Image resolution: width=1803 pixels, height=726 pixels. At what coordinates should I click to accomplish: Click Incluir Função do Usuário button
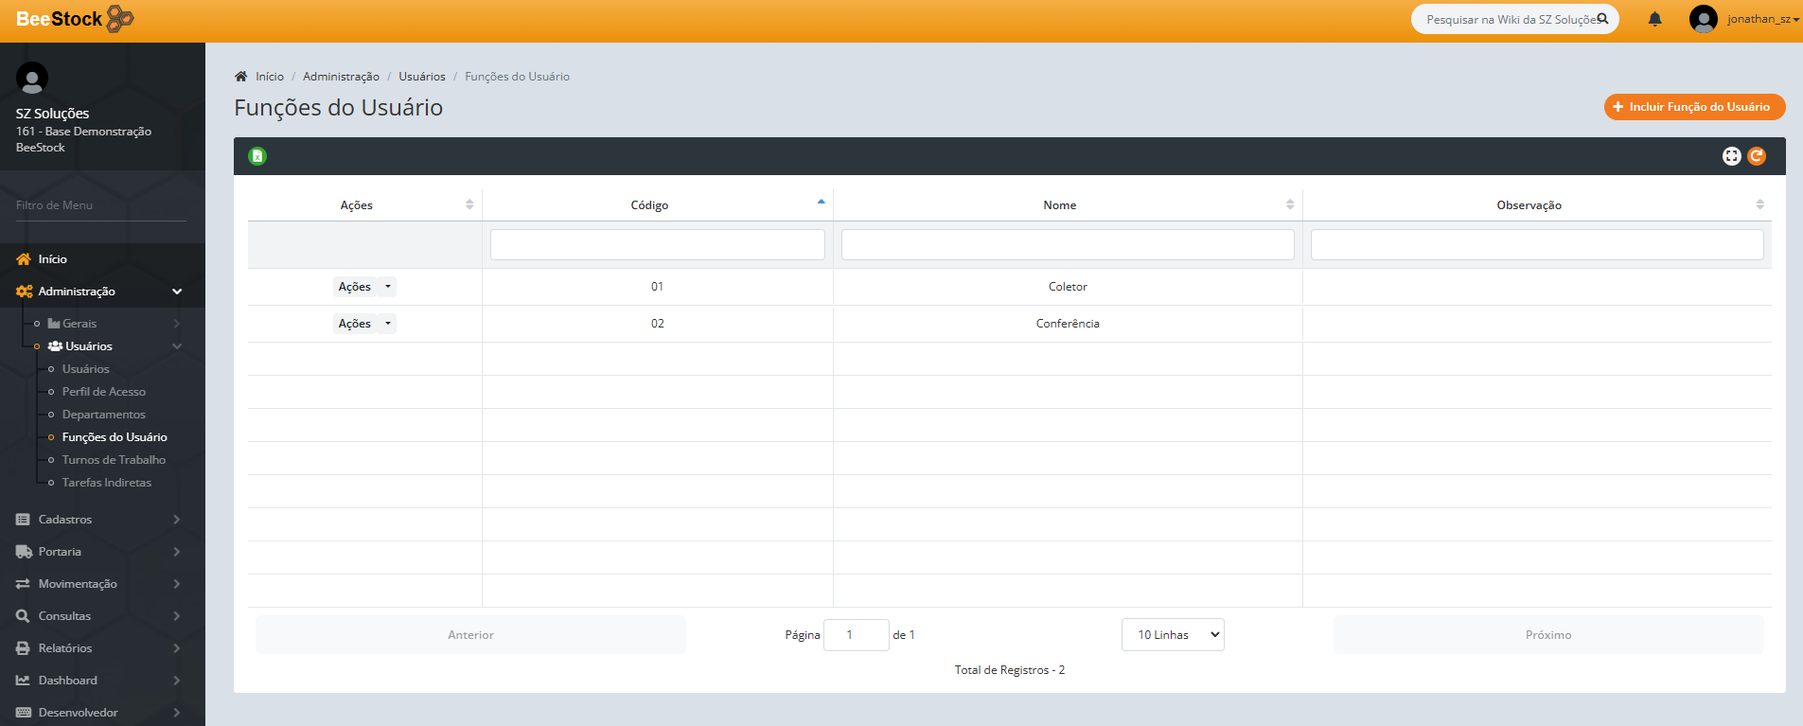[x=1693, y=107]
